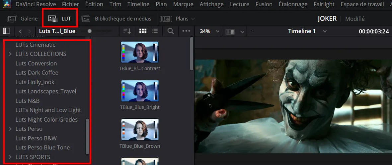Open the Plans dropdown arrow
Viewport: 392px width, 165px height.
click(193, 19)
